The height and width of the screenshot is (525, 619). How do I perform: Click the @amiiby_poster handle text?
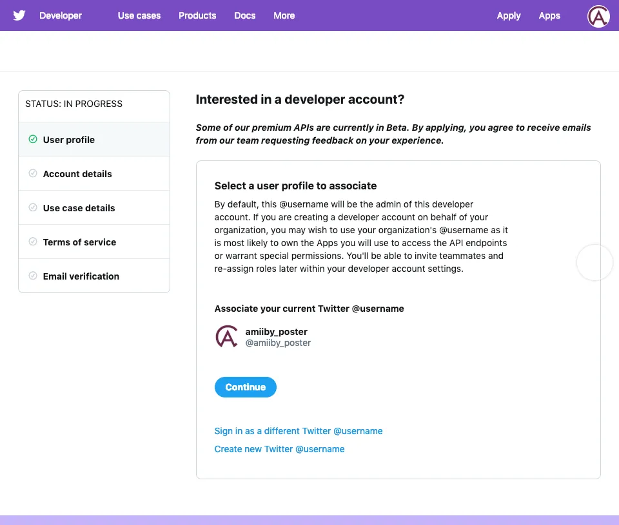278,343
